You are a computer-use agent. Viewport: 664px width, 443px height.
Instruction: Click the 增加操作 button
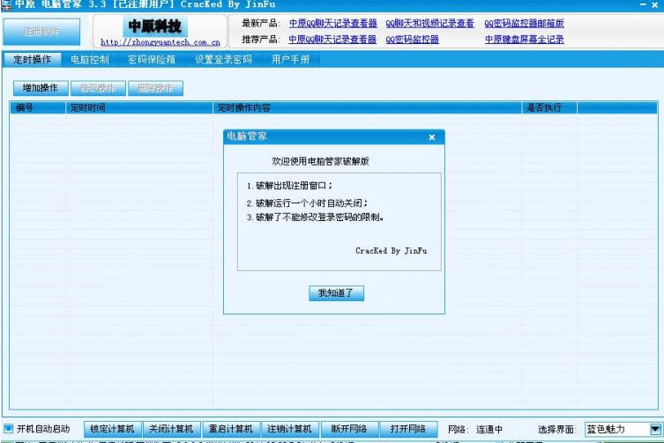pos(41,88)
